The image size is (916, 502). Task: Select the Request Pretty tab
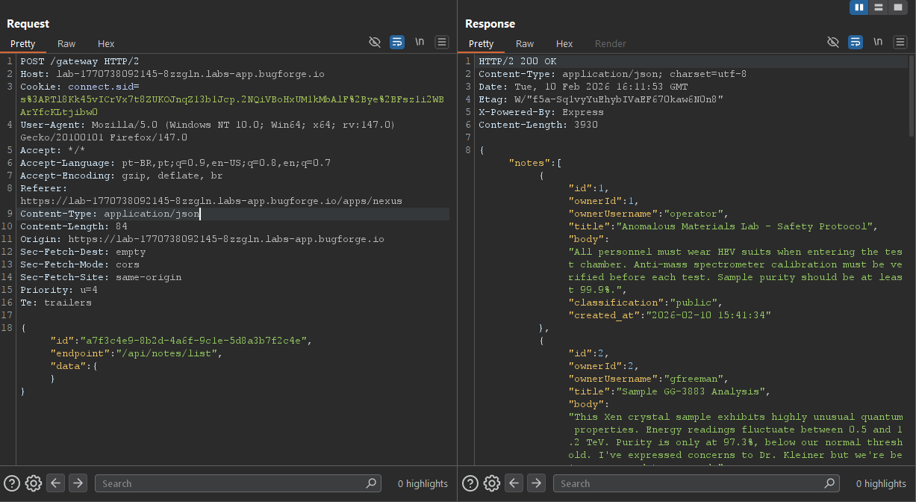pos(22,43)
